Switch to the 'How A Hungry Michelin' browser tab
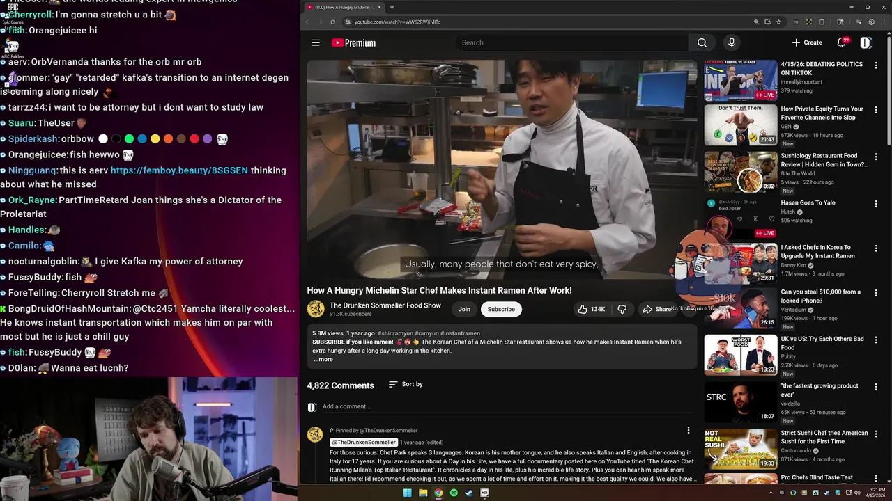This screenshot has width=892, height=501. tap(344, 7)
